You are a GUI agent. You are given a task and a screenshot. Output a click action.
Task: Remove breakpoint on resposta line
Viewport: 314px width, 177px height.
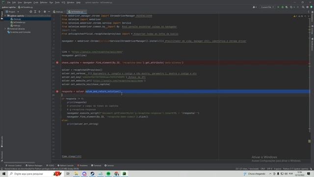click(57, 91)
